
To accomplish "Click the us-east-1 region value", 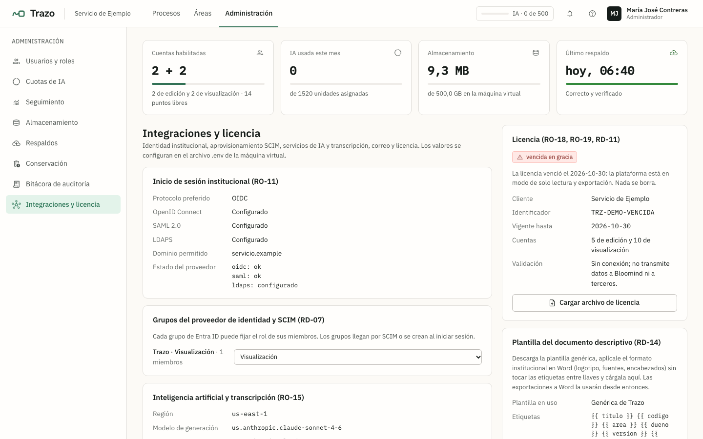I will (x=249, y=414).
